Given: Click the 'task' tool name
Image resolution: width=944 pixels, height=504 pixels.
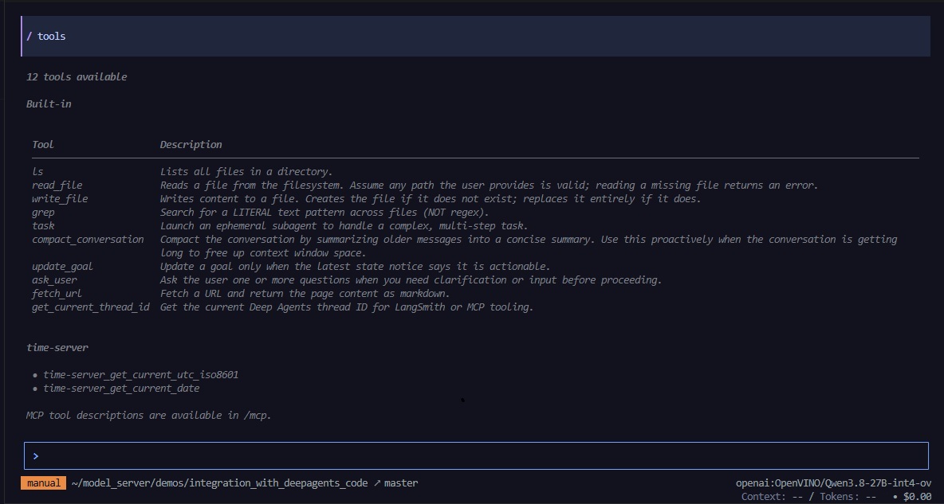Looking at the screenshot, I should (x=43, y=226).
